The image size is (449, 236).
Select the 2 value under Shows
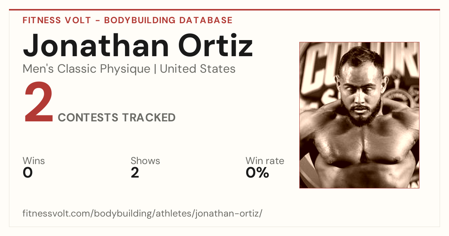click(135, 173)
